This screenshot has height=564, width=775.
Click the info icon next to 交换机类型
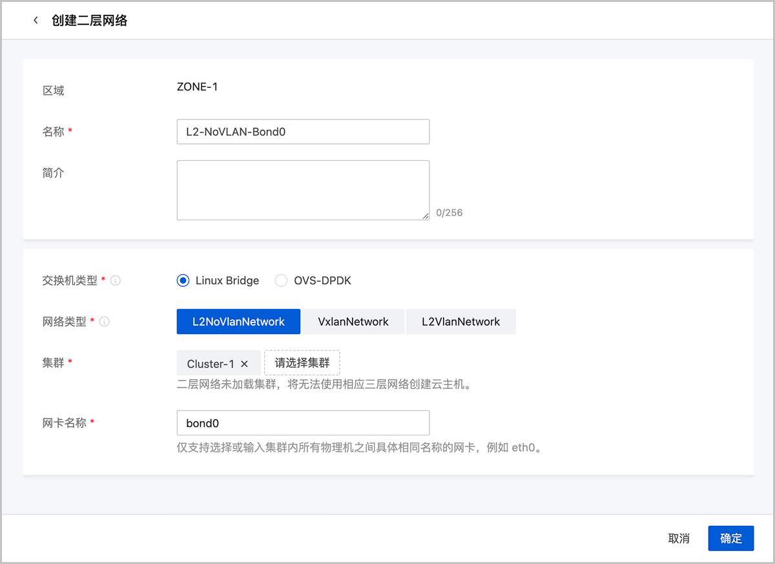(116, 281)
